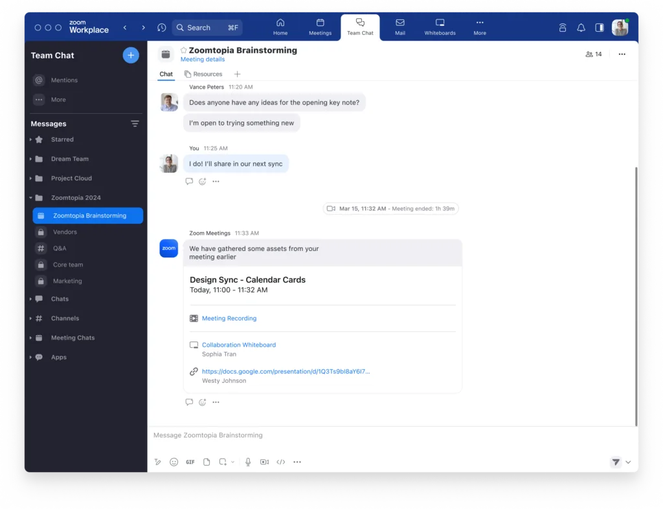Open the Core team channel

(67, 265)
